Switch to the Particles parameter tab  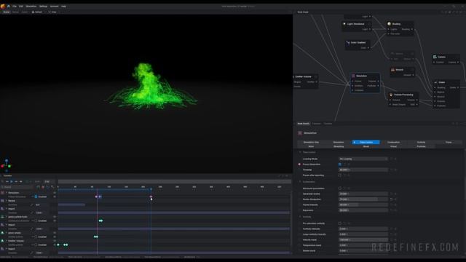click(421, 146)
